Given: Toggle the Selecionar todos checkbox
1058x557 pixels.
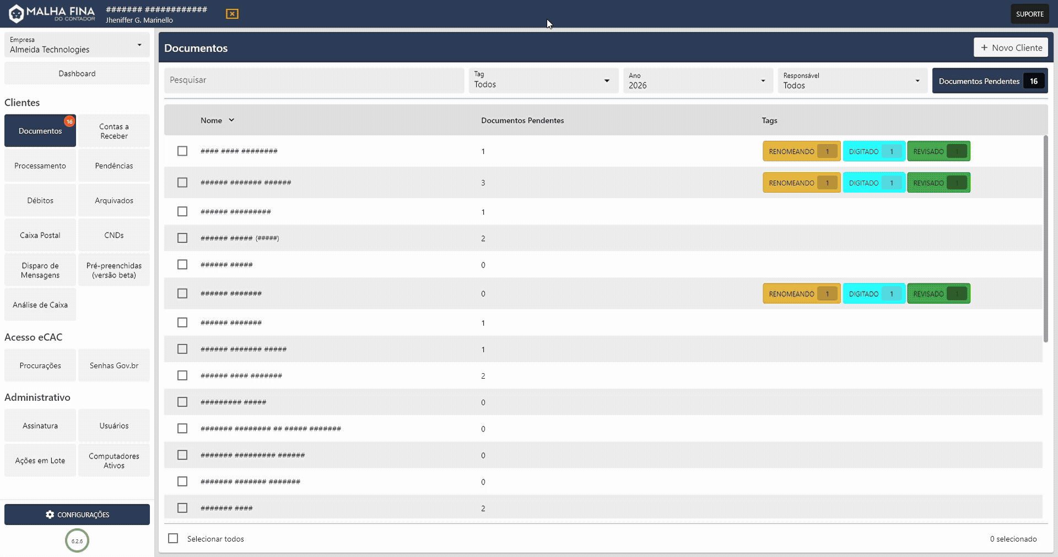Looking at the screenshot, I should pos(173,538).
